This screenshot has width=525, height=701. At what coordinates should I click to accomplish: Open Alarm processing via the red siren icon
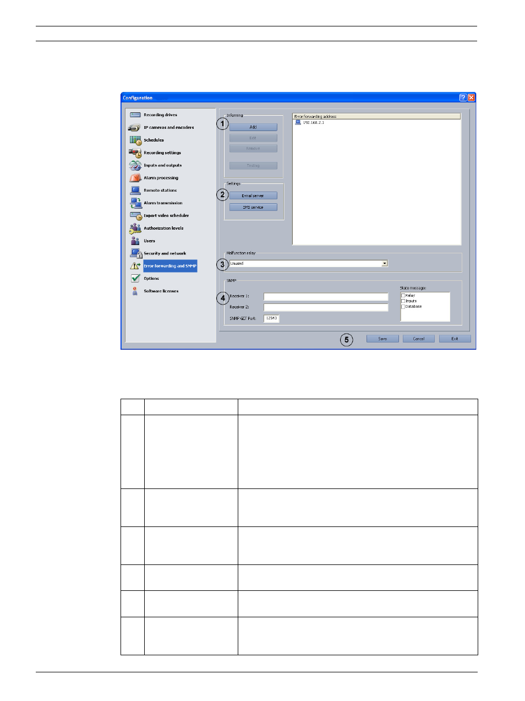[135, 178]
